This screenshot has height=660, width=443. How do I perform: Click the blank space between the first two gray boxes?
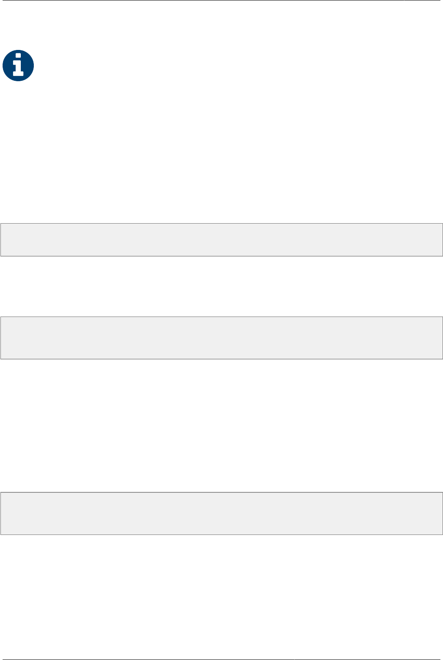point(221,287)
